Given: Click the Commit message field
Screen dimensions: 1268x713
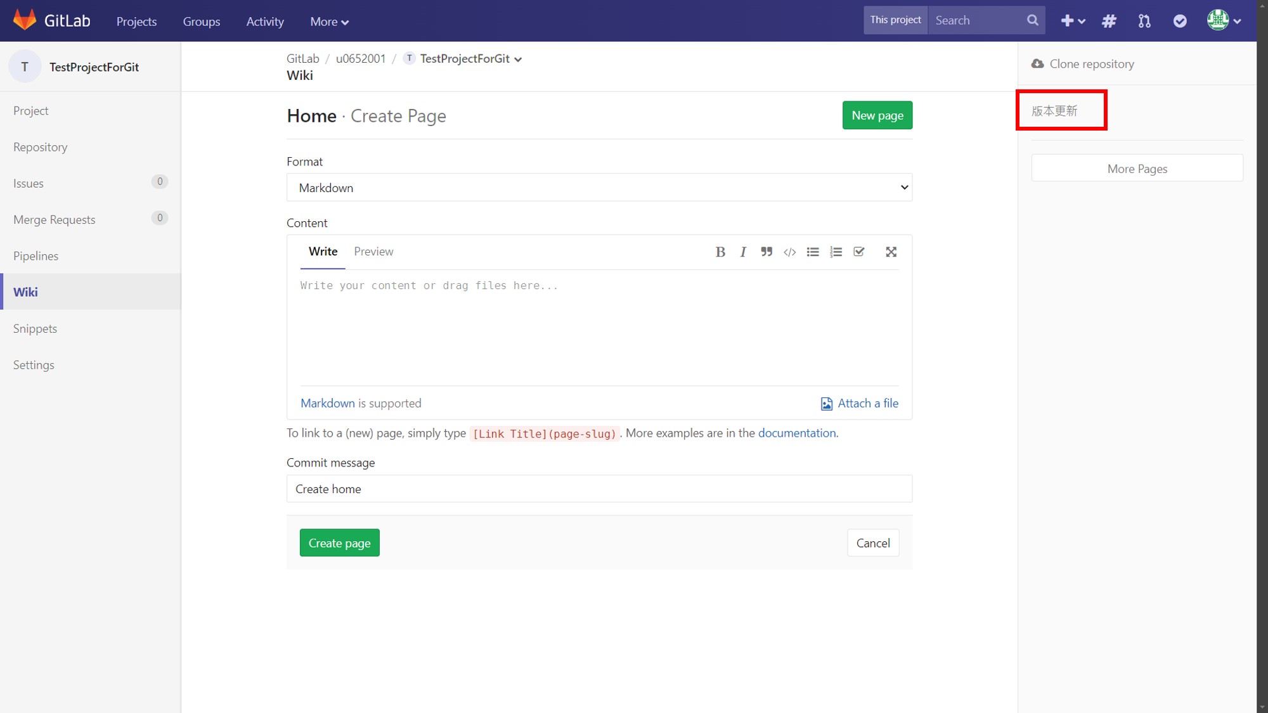Looking at the screenshot, I should click(x=599, y=489).
